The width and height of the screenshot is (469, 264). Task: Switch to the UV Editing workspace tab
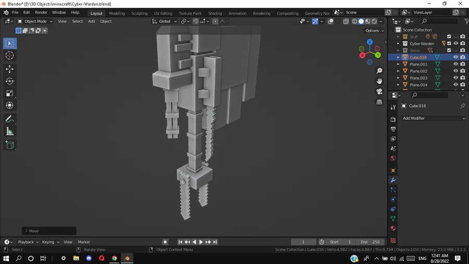tap(163, 13)
